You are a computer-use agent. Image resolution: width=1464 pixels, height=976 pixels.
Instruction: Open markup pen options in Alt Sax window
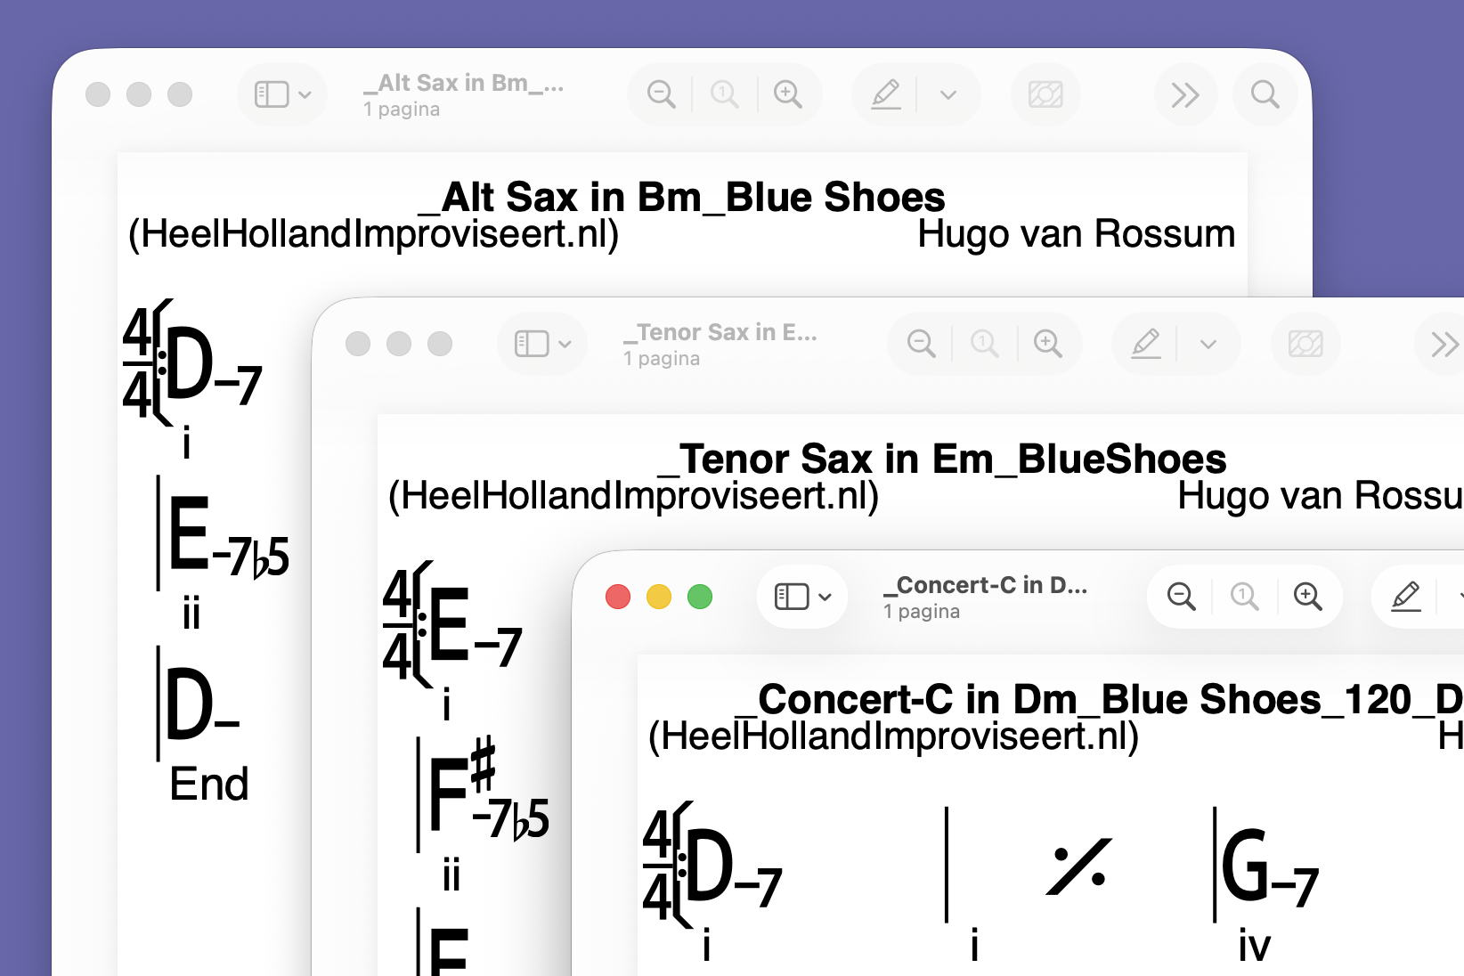[x=948, y=94]
